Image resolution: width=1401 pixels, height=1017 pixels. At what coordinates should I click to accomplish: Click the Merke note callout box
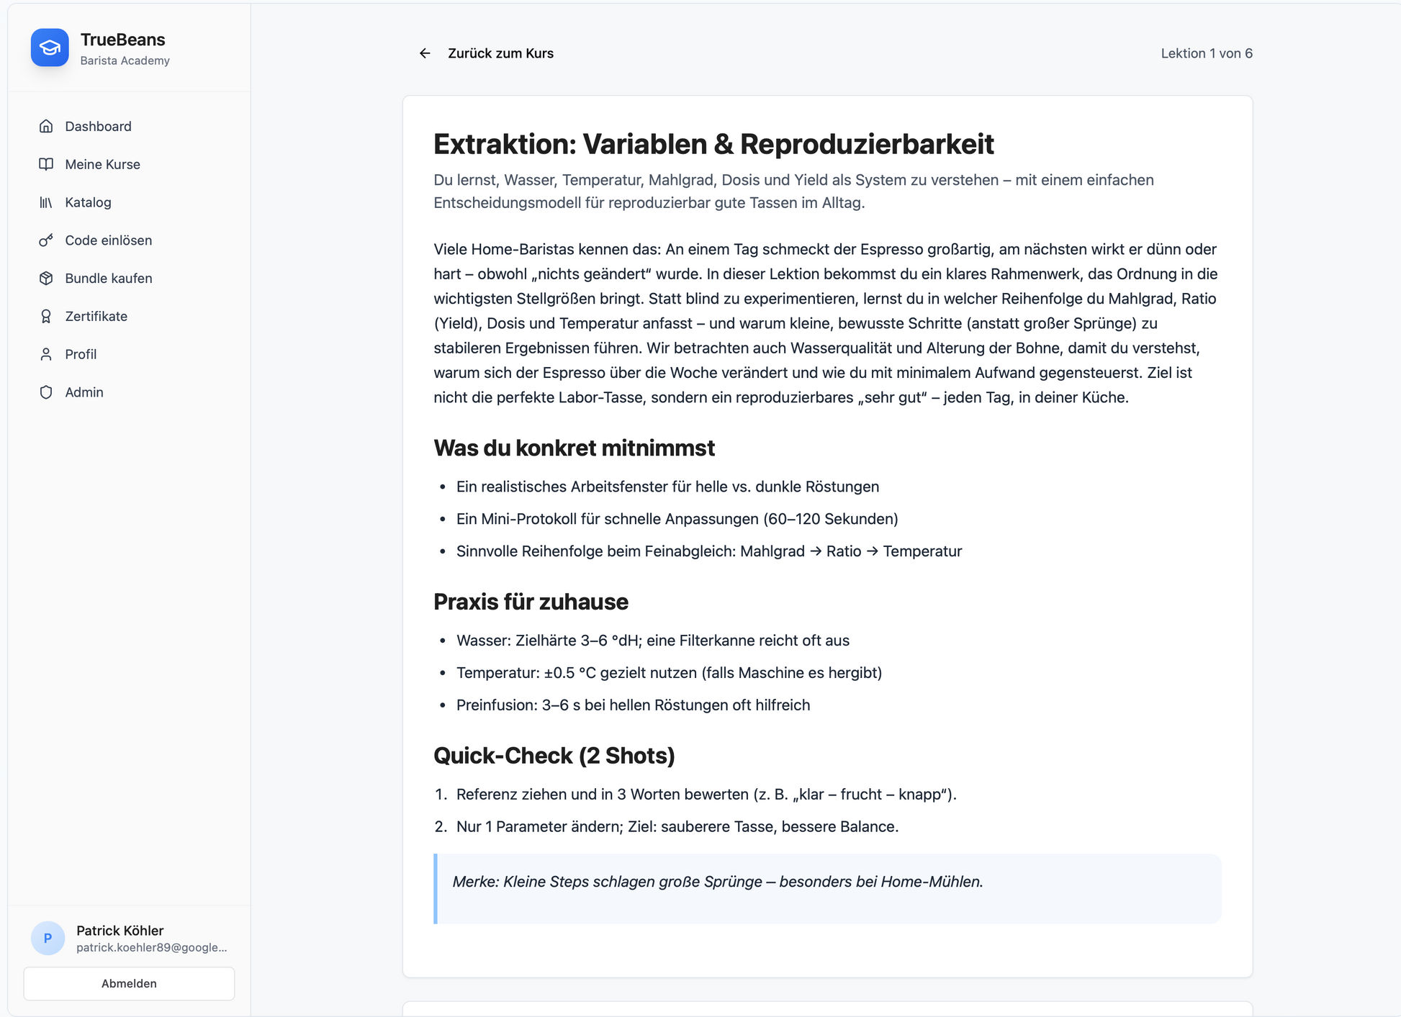[827, 888]
